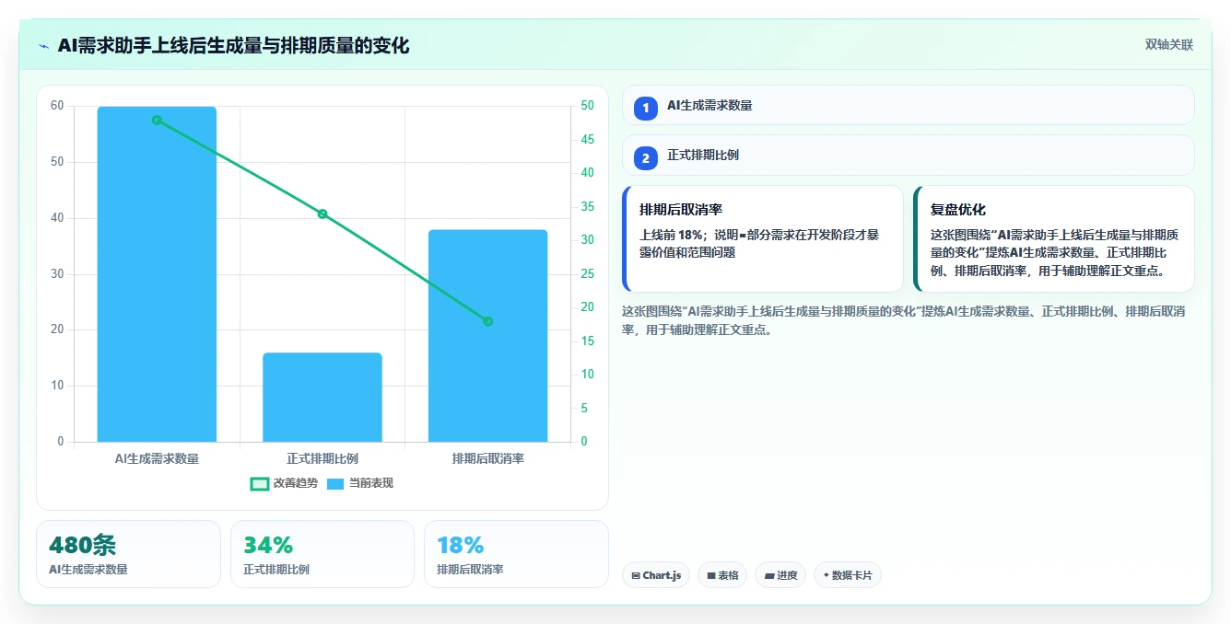1231x624 pixels.
Task: Toggle the 改善趋势 legend entry
Action: point(284,483)
